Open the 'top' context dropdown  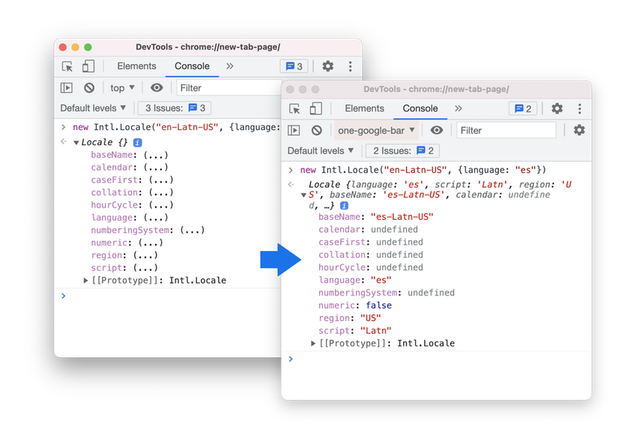(x=123, y=88)
